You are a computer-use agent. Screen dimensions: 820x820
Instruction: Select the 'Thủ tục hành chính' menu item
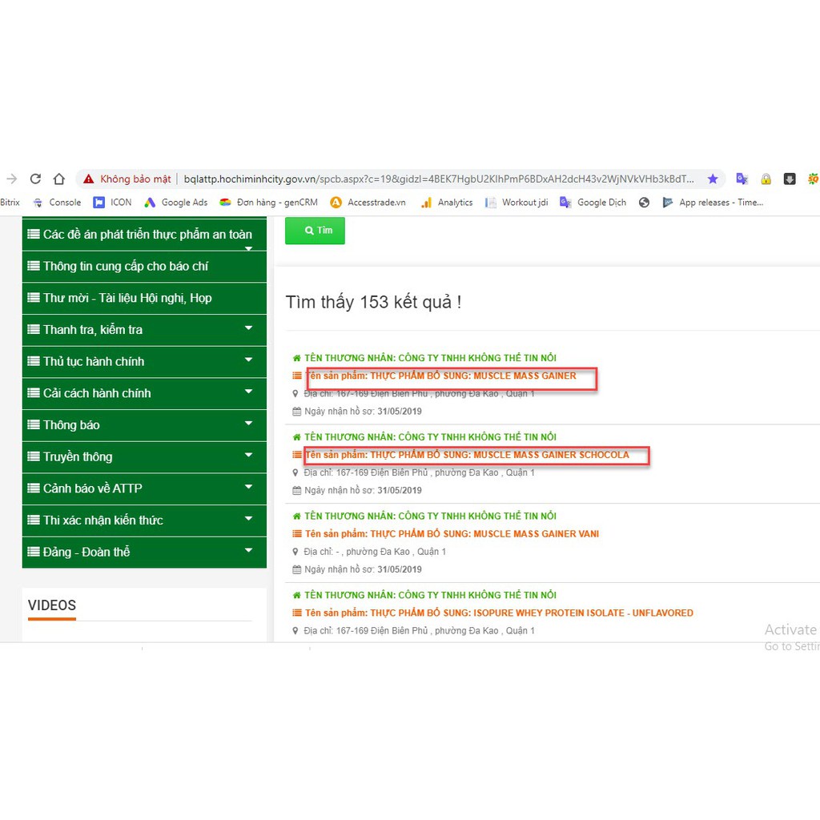click(144, 361)
